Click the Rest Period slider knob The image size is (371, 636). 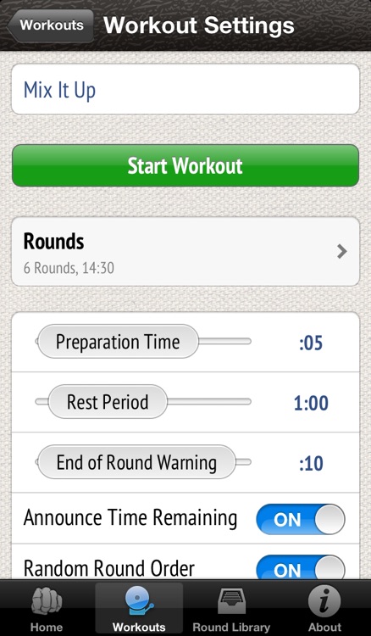click(108, 402)
